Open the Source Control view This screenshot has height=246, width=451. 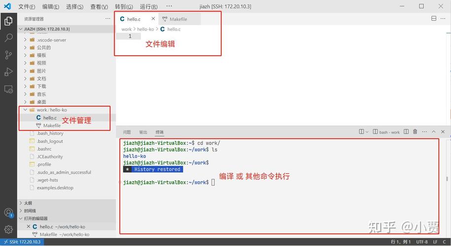click(8, 55)
